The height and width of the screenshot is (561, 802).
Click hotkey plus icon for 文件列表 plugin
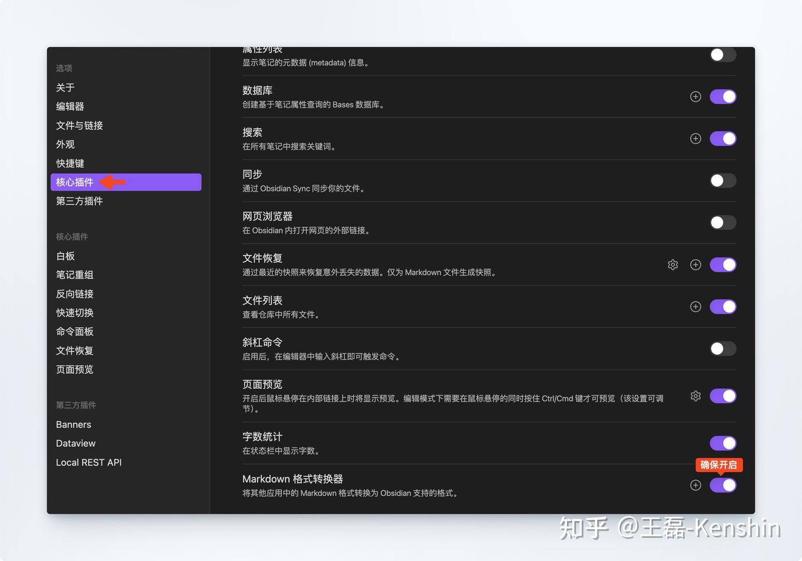(696, 307)
